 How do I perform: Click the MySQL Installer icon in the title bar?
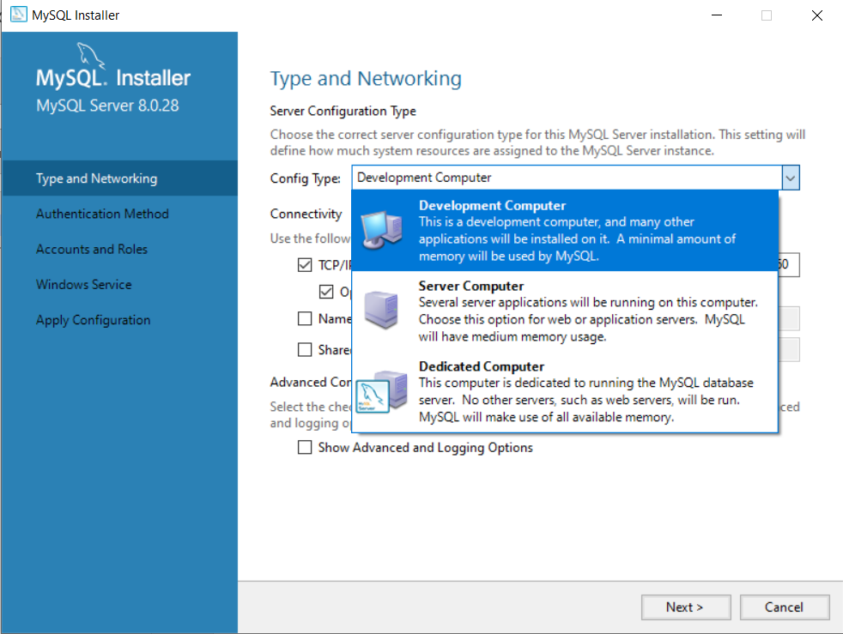point(18,15)
